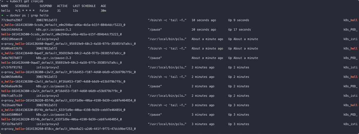
Task: Click container ID e7c5f6f91f62
Action: coord(12,67)
